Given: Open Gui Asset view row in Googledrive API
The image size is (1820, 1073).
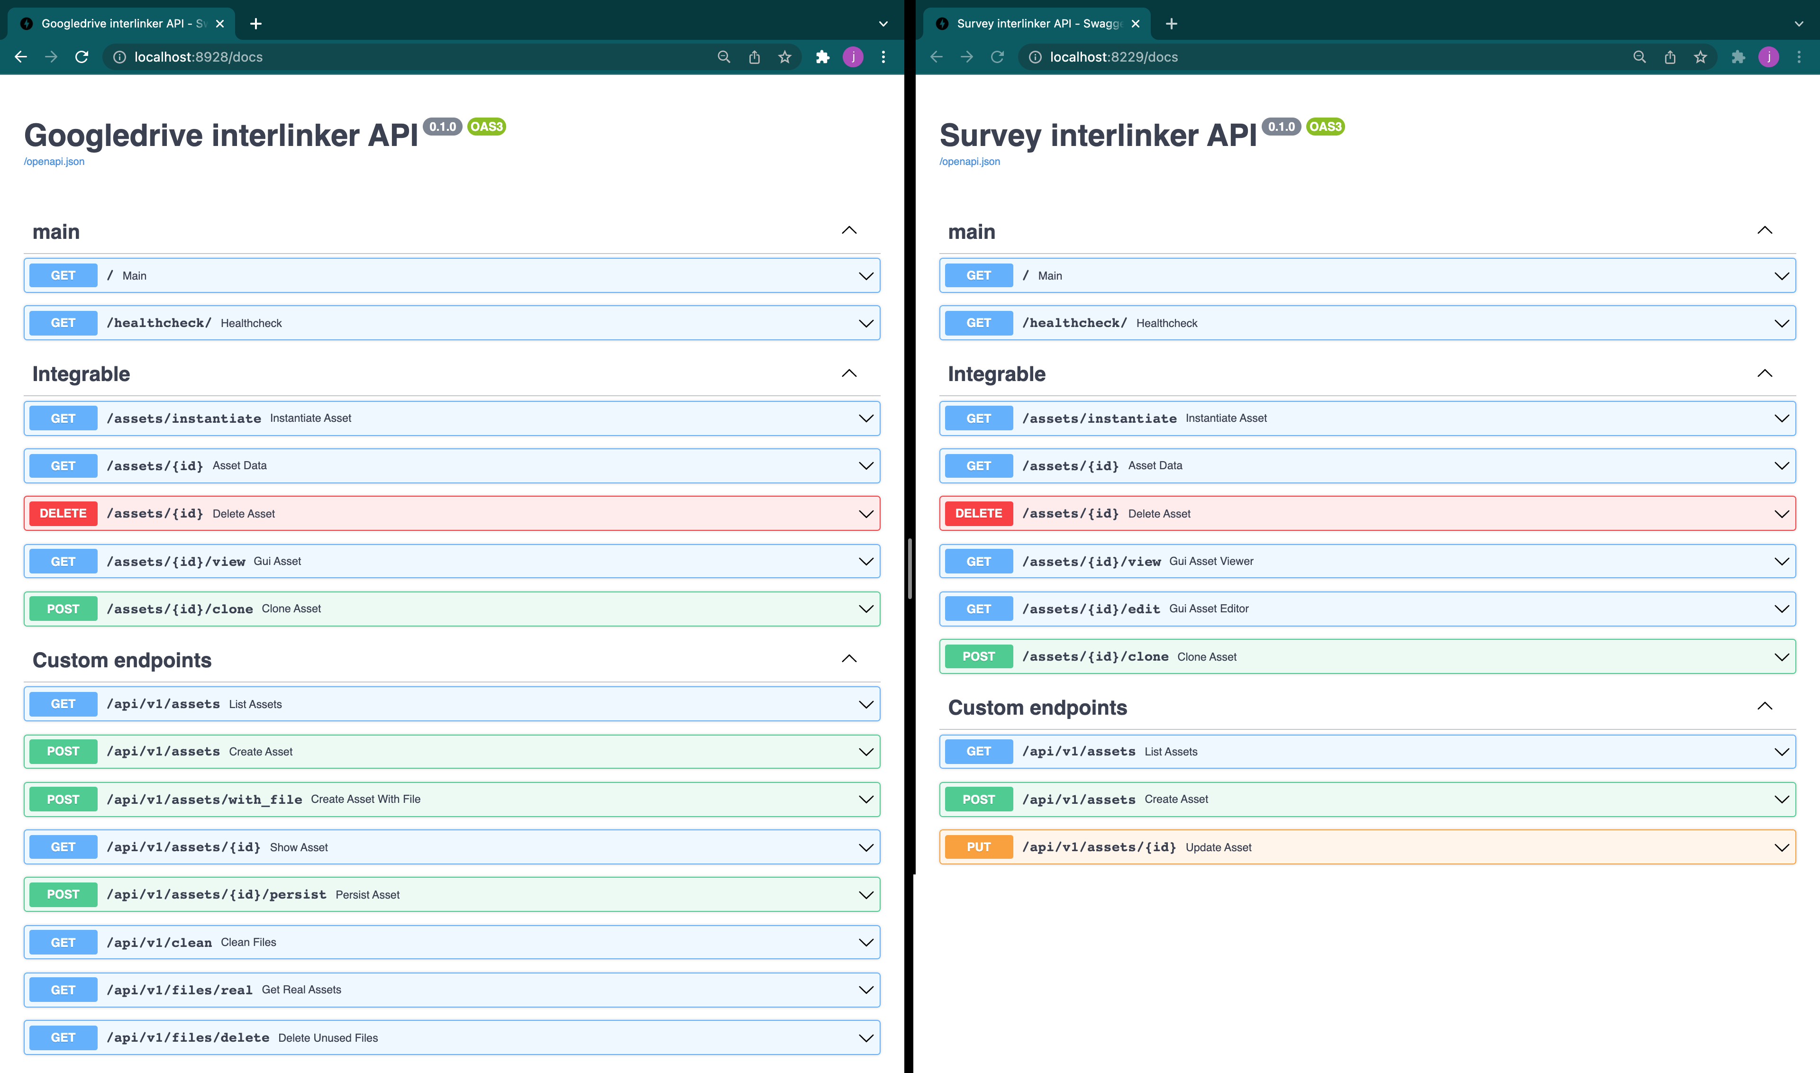Looking at the screenshot, I should pyautogui.click(x=452, y=561).
